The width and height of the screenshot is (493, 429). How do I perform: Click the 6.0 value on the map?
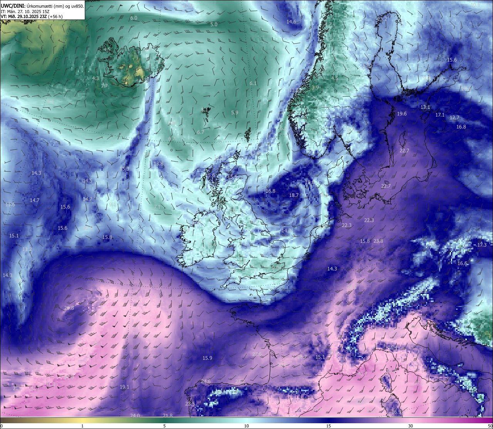[x=134, y=18]
